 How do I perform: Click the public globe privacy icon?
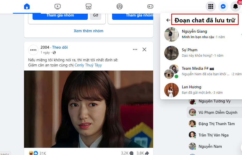point(54,53)
